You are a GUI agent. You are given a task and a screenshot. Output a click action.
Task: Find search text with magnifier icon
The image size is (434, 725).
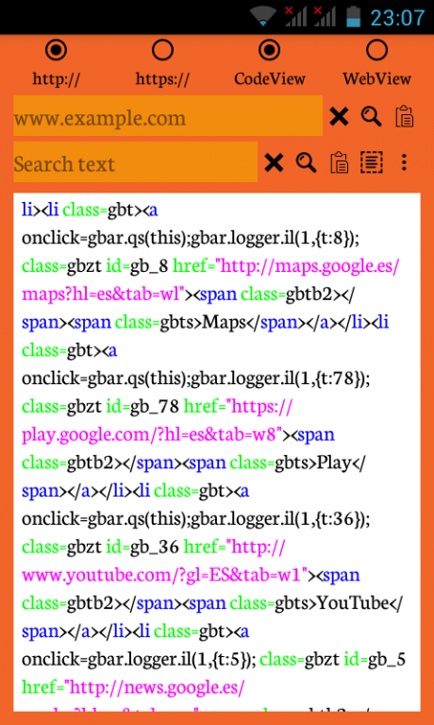coord(306,162)
